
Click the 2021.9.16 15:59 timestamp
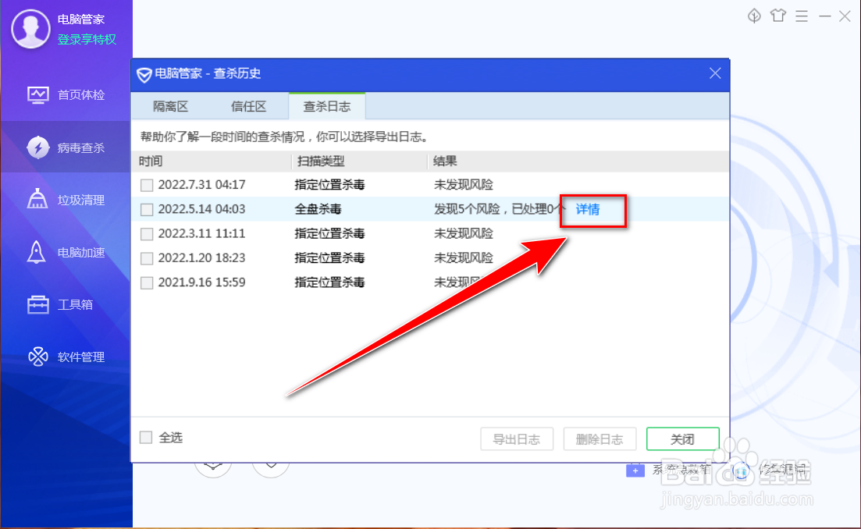click(x=201, y=282)
